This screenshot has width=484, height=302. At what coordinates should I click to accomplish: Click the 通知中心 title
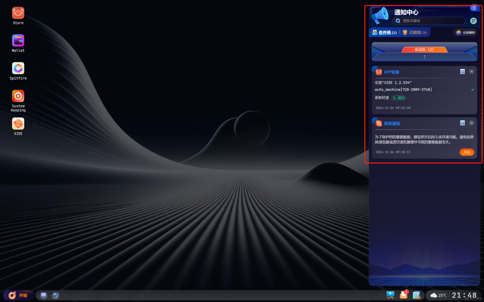(406, 12)
